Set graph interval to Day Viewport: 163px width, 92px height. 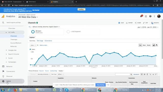point(140,45)
